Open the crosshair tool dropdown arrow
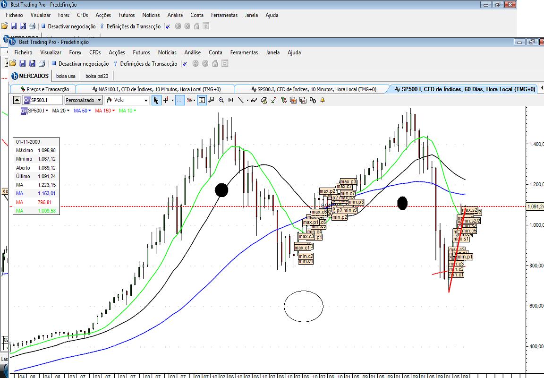544x378 pixels. pos(172,100)
